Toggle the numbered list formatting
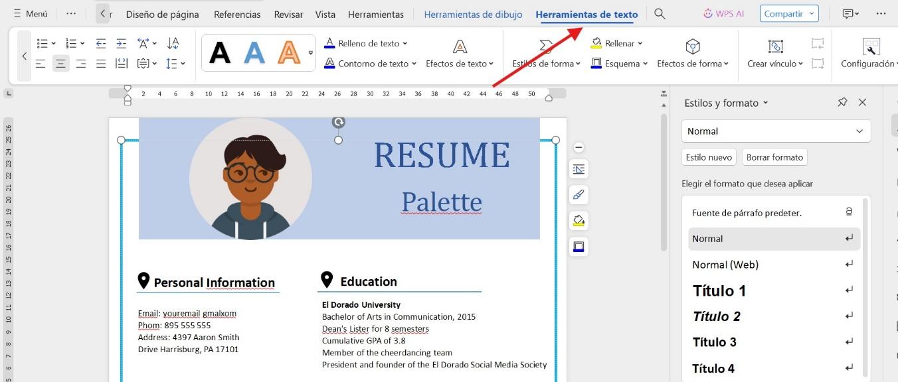This screenshot has width=898, height=382. (72, 42)
